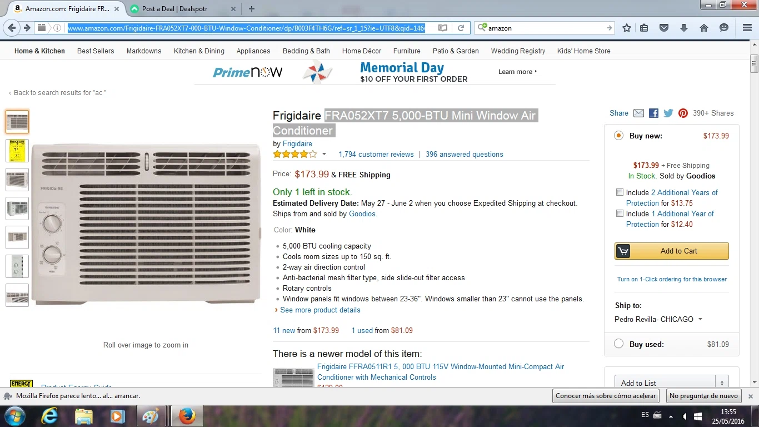This screenshot has height=427, width=759.
Task: Reload the page with refresh icon
Action: pos(461,28)
